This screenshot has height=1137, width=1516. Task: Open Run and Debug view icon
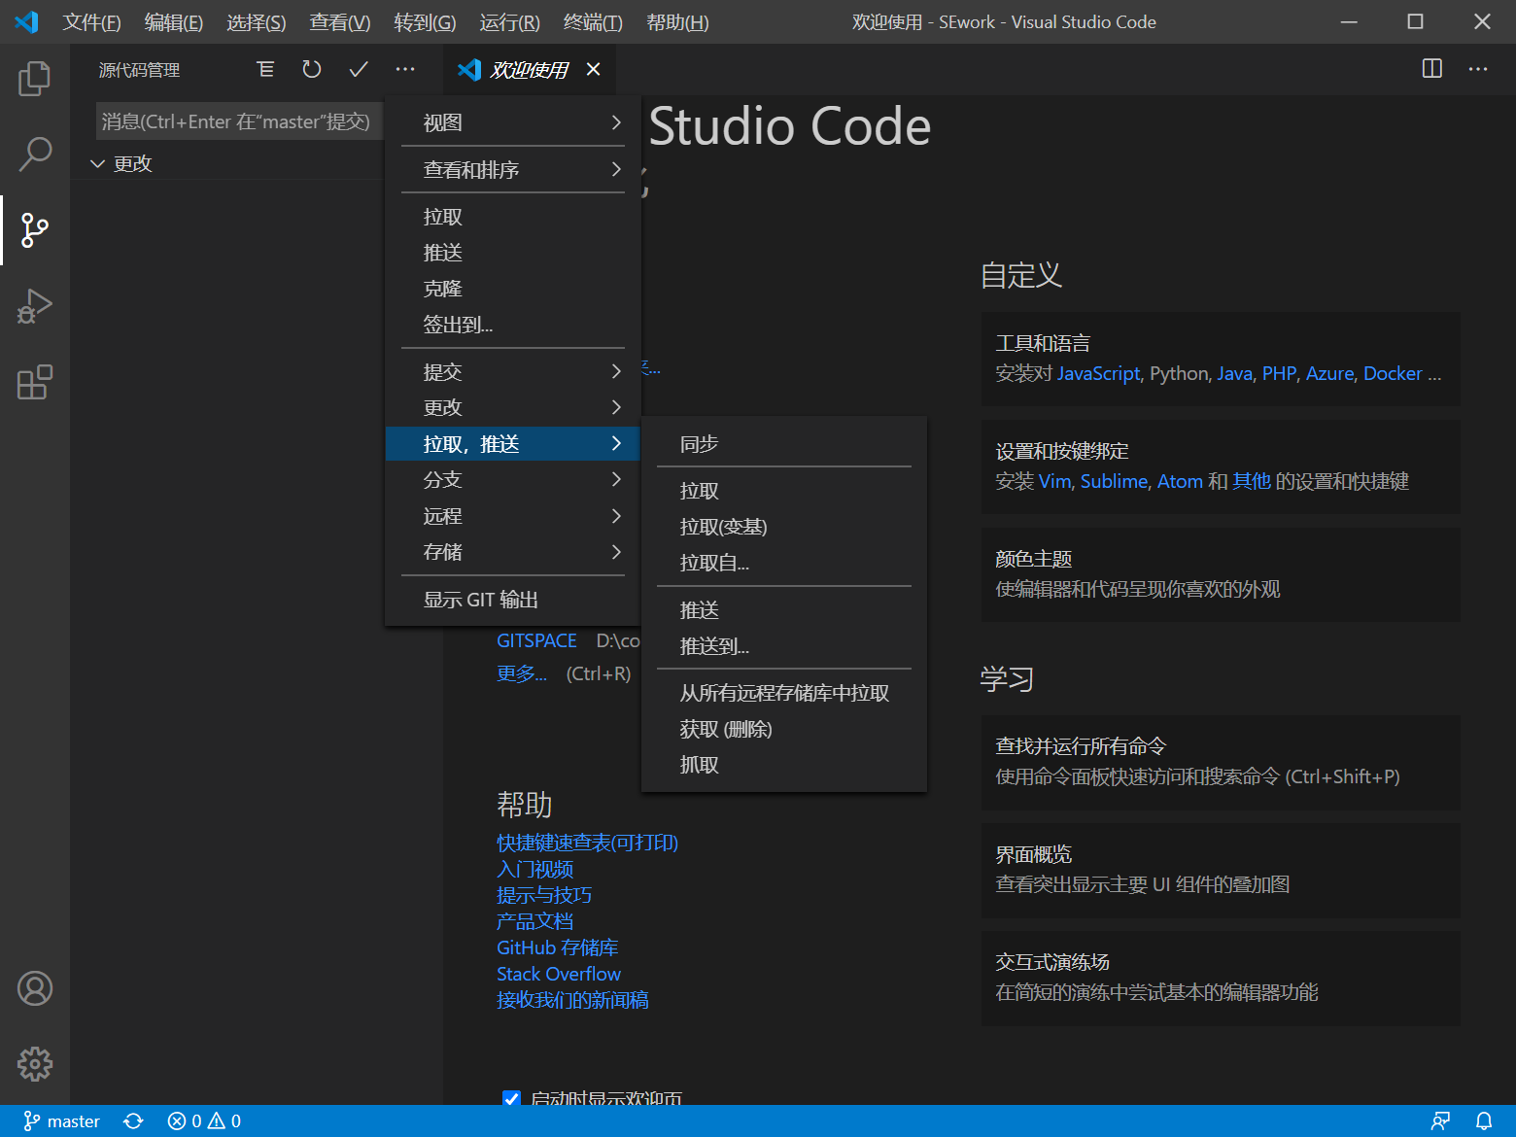pos(35,306)
